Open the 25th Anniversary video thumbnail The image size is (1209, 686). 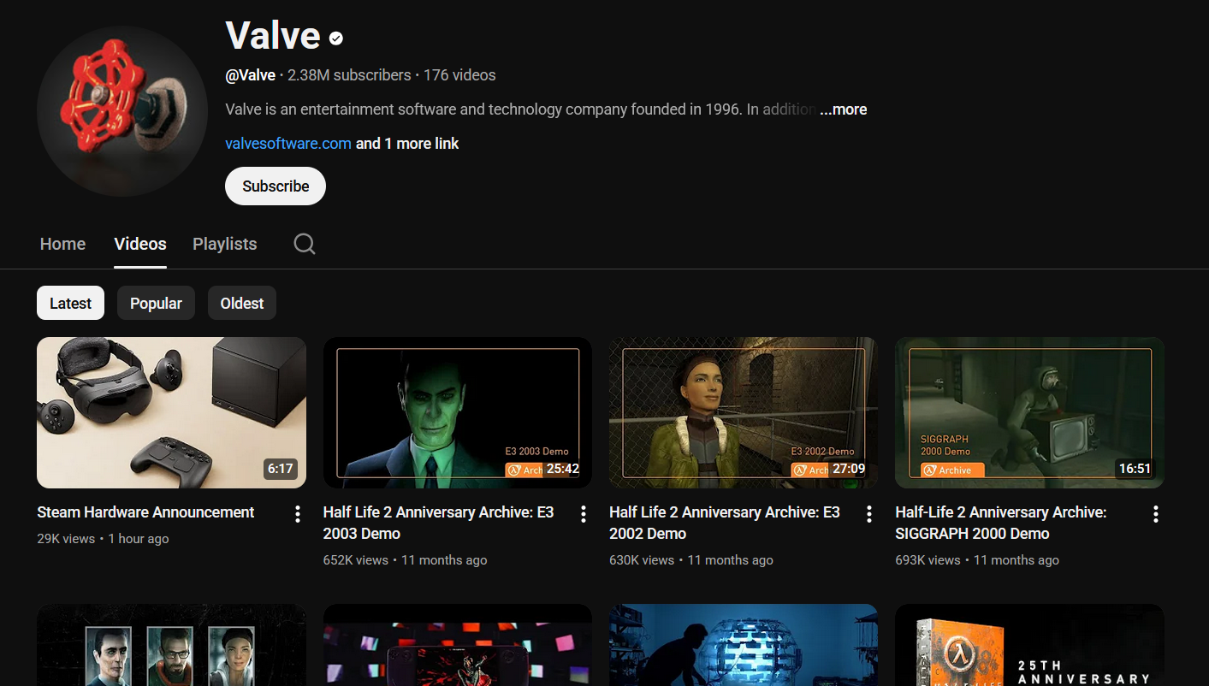tap(1029, 645)
